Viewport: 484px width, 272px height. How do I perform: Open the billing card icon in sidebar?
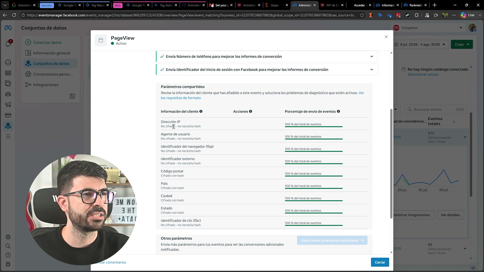point(8,115)
